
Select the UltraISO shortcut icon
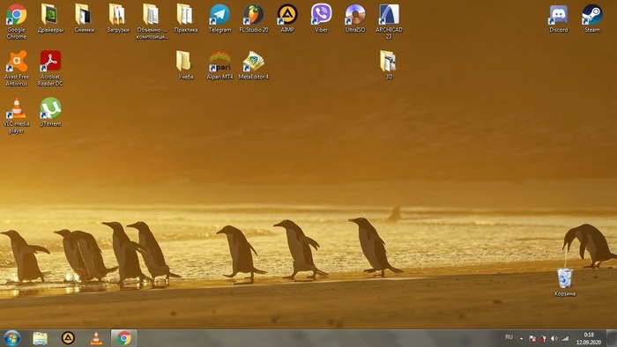point(355,18)
